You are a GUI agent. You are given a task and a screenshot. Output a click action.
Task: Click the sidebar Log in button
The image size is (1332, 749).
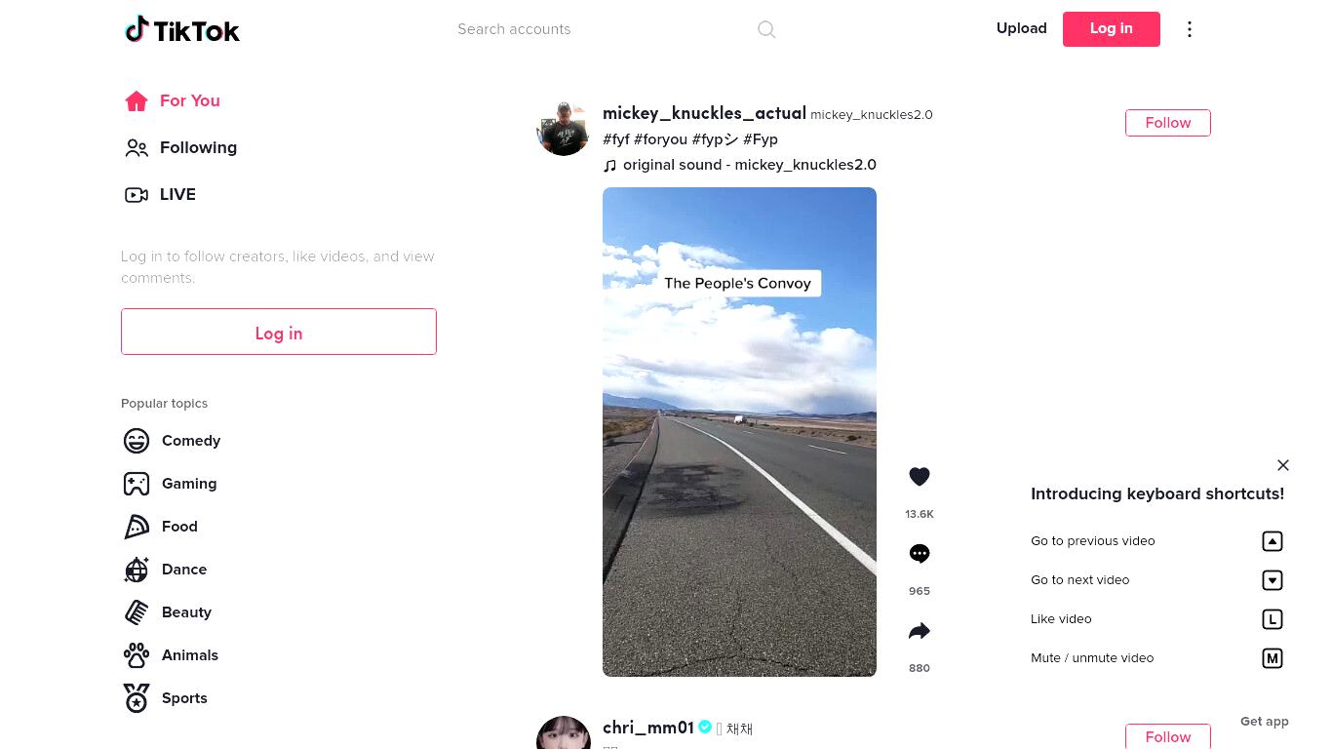(x=279, y=332)
